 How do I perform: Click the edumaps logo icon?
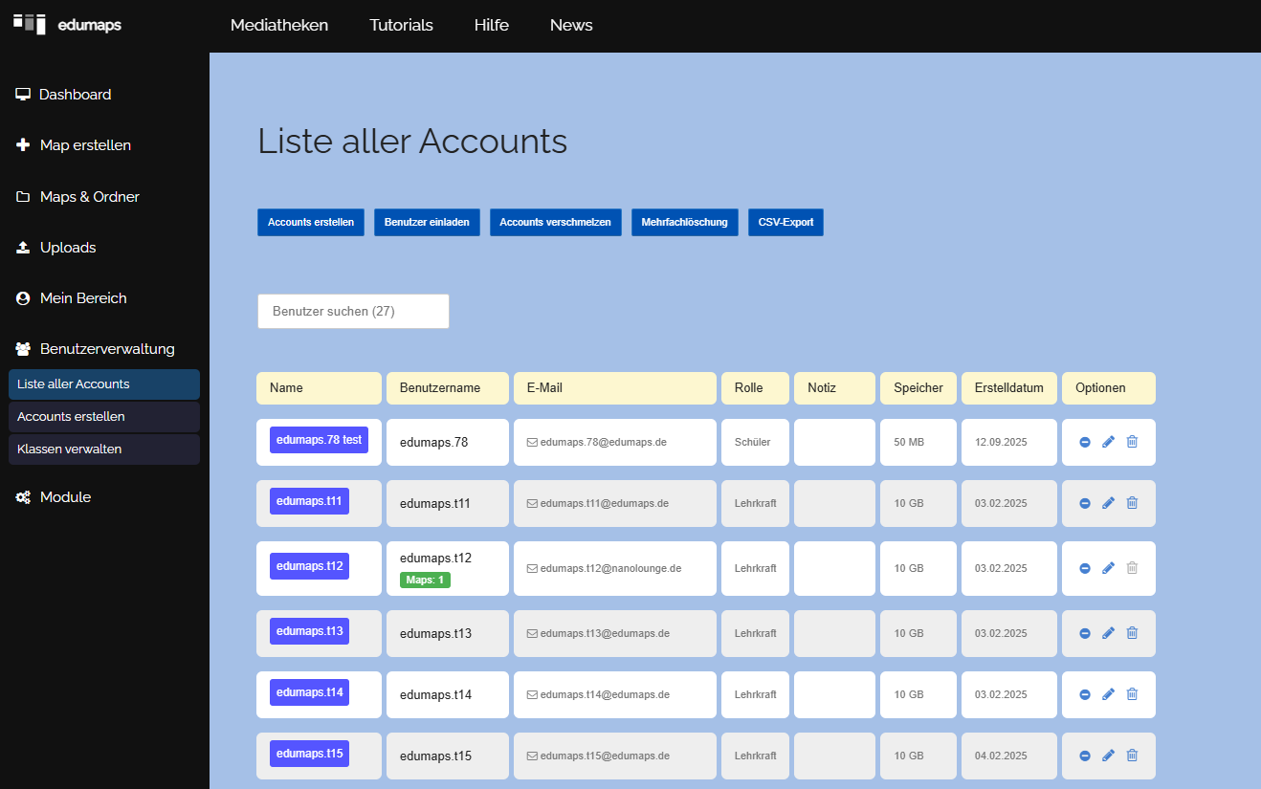point(30,24)
